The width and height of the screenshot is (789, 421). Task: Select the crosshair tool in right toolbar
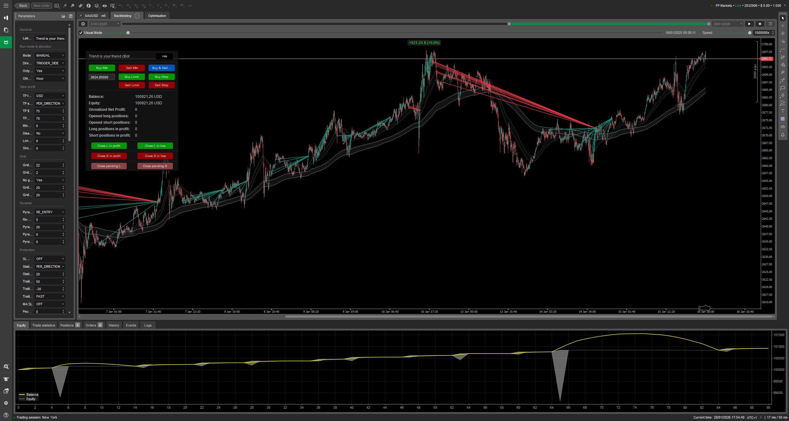783,26
